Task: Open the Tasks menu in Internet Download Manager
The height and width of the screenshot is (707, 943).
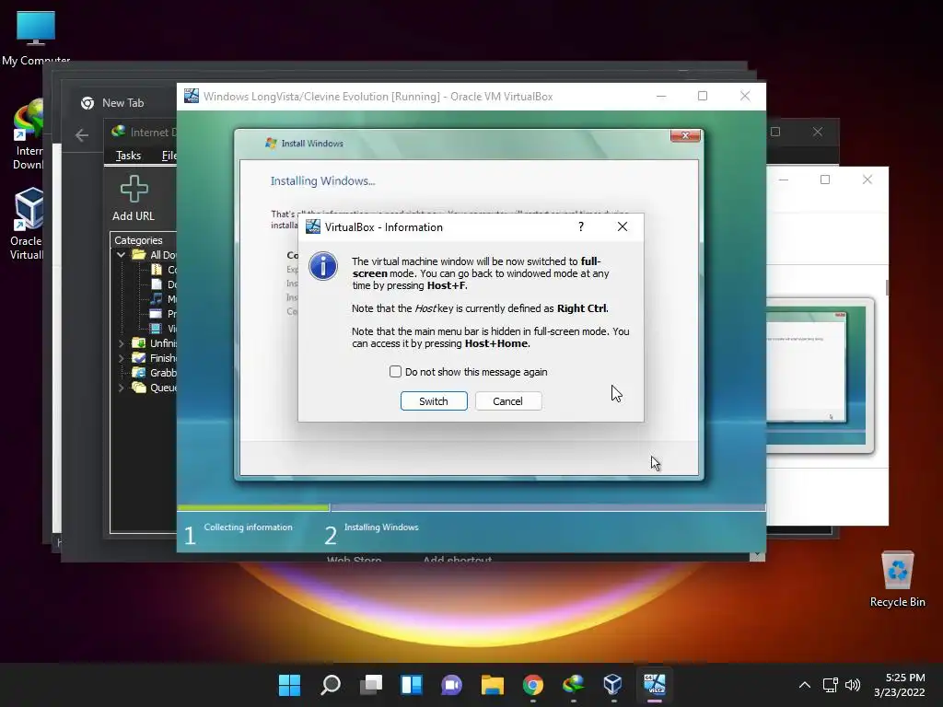Action: (128, 156)
